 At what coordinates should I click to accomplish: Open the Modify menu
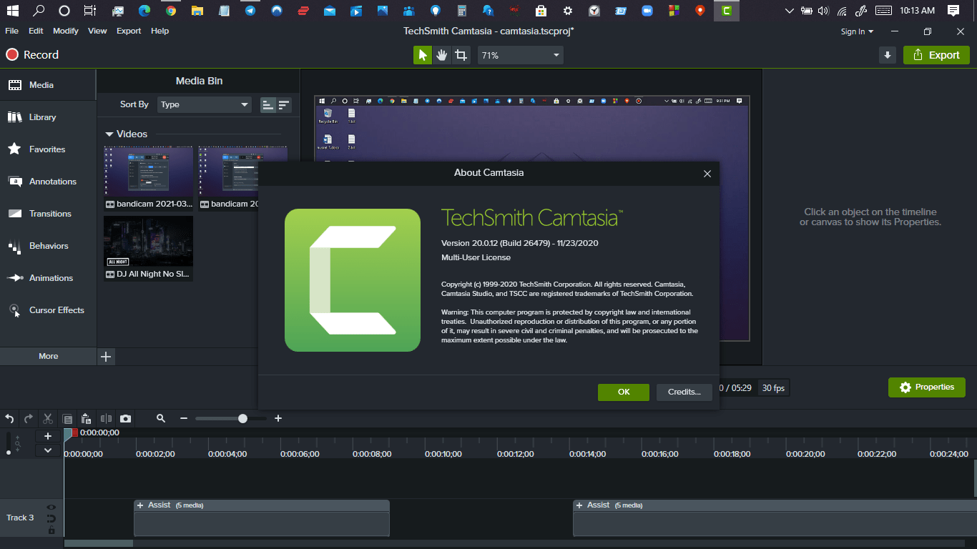click(66, 31)
